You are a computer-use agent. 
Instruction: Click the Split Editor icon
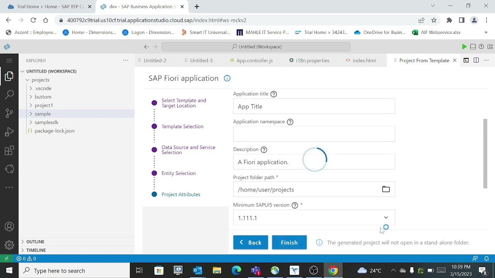476,60
